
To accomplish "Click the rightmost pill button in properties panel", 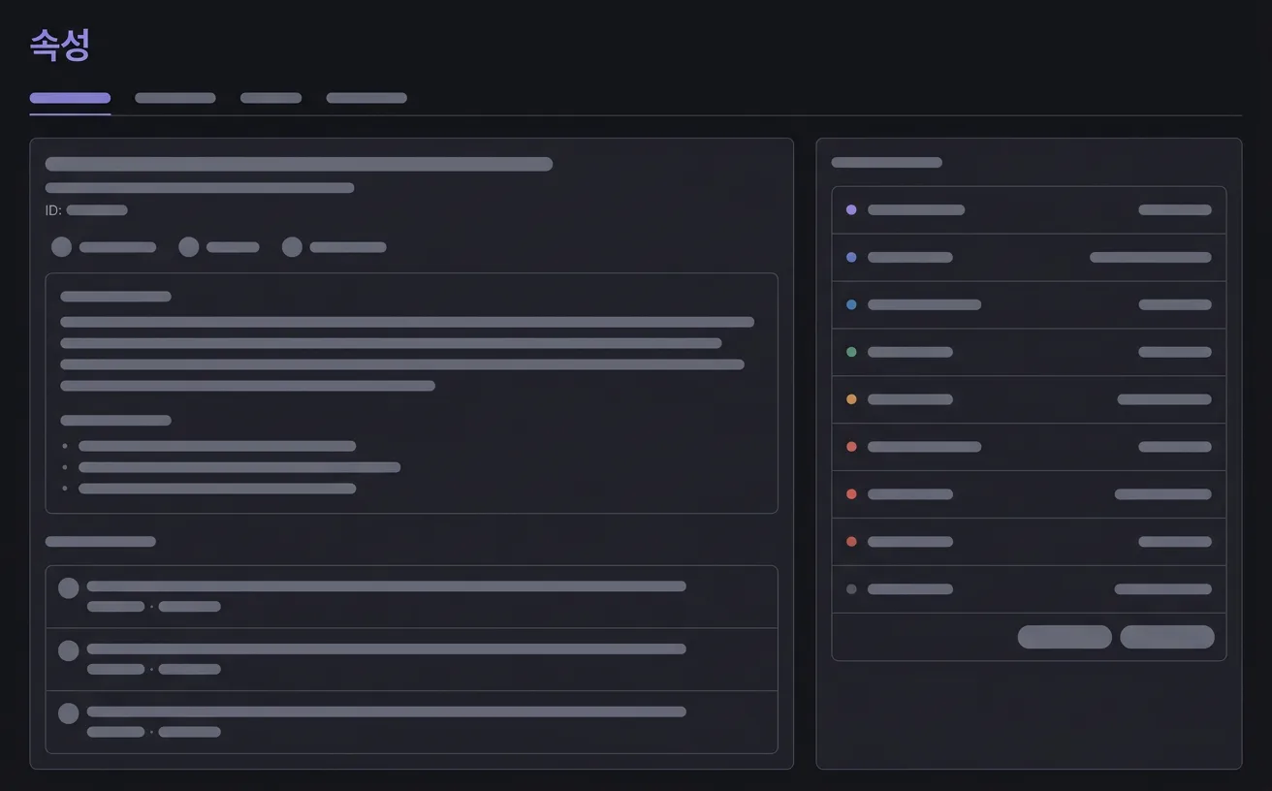I will [x=1167, y=637].
